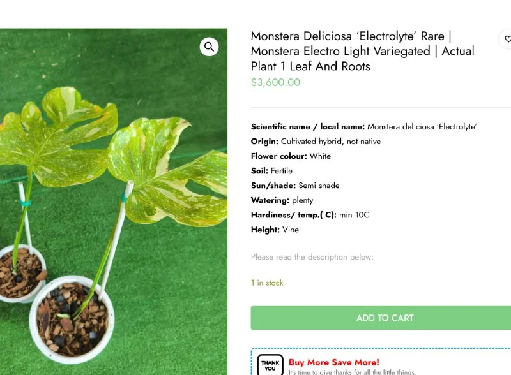This screenshot has width=511, height=375.
Task: Click the 'Sun/shade: Semi shade' line
Action: (x=295, y=186)
